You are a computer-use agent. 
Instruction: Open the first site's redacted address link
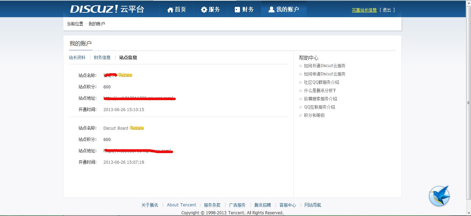[140, 98]
